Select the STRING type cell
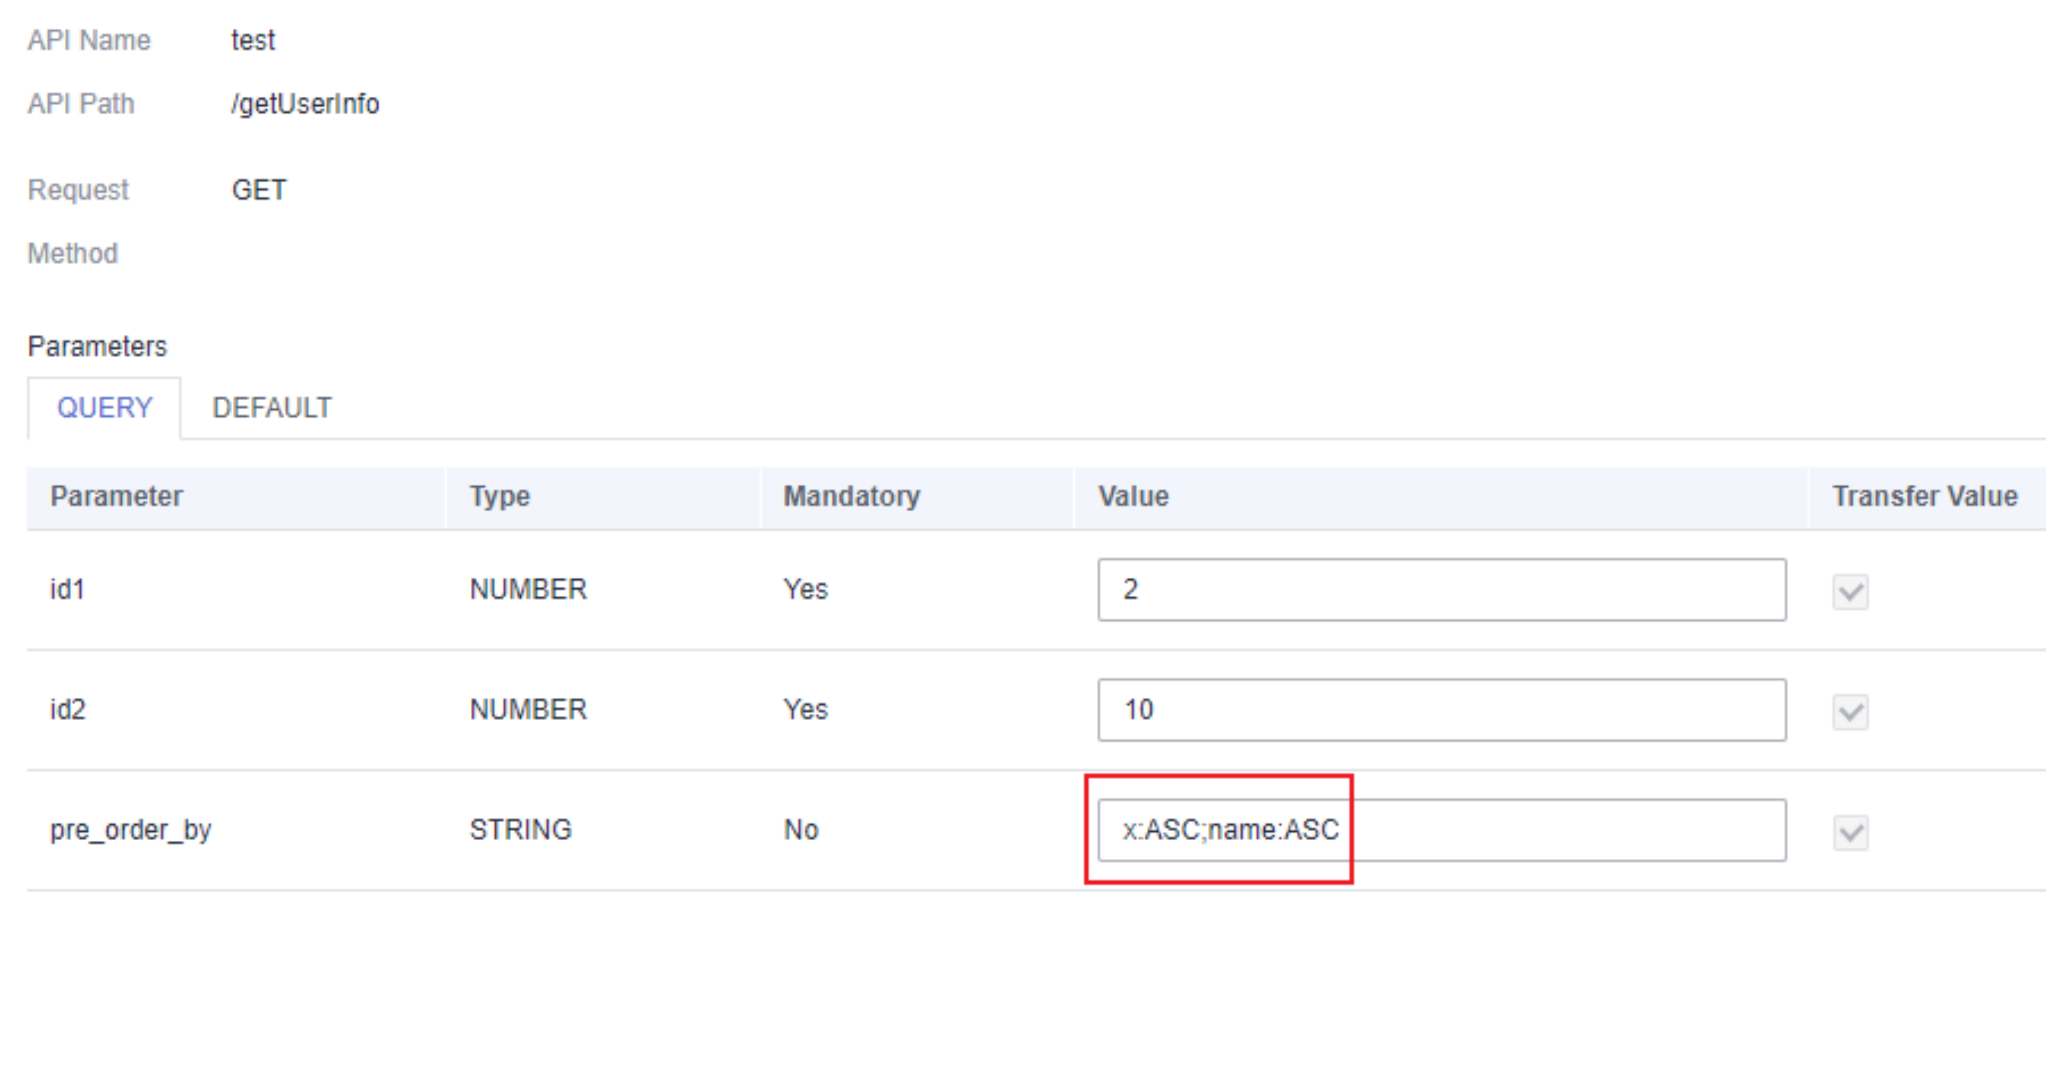Viewport: 2046px width, 1082px height. (520, 829)
